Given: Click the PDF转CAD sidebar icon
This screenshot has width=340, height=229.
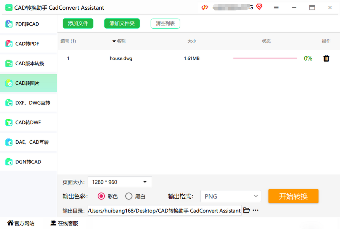Looking at the screenshot, I should coord(9,24).
